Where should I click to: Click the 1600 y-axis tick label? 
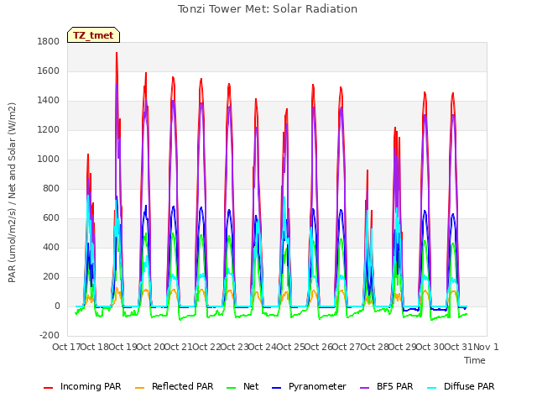(49, 71)
